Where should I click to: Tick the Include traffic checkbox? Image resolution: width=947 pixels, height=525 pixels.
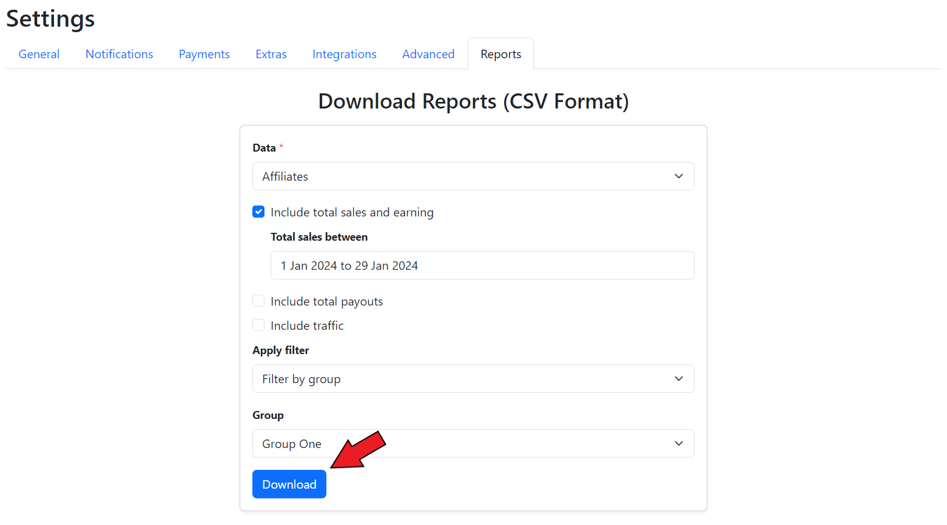258,326
